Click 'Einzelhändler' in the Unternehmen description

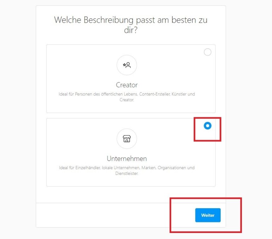pos(88,168)
